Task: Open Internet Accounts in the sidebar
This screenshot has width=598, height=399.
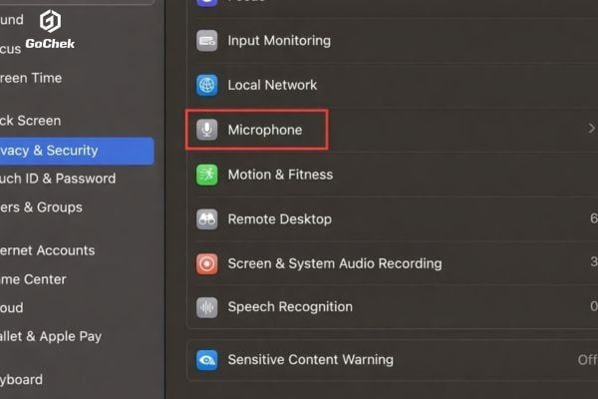Action: click(x=50, y=250)
